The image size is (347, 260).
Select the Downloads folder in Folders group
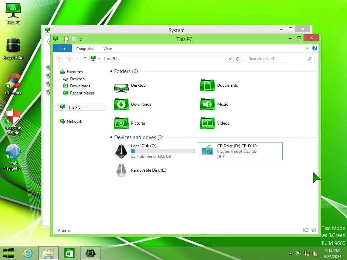[x=121, y=104]
